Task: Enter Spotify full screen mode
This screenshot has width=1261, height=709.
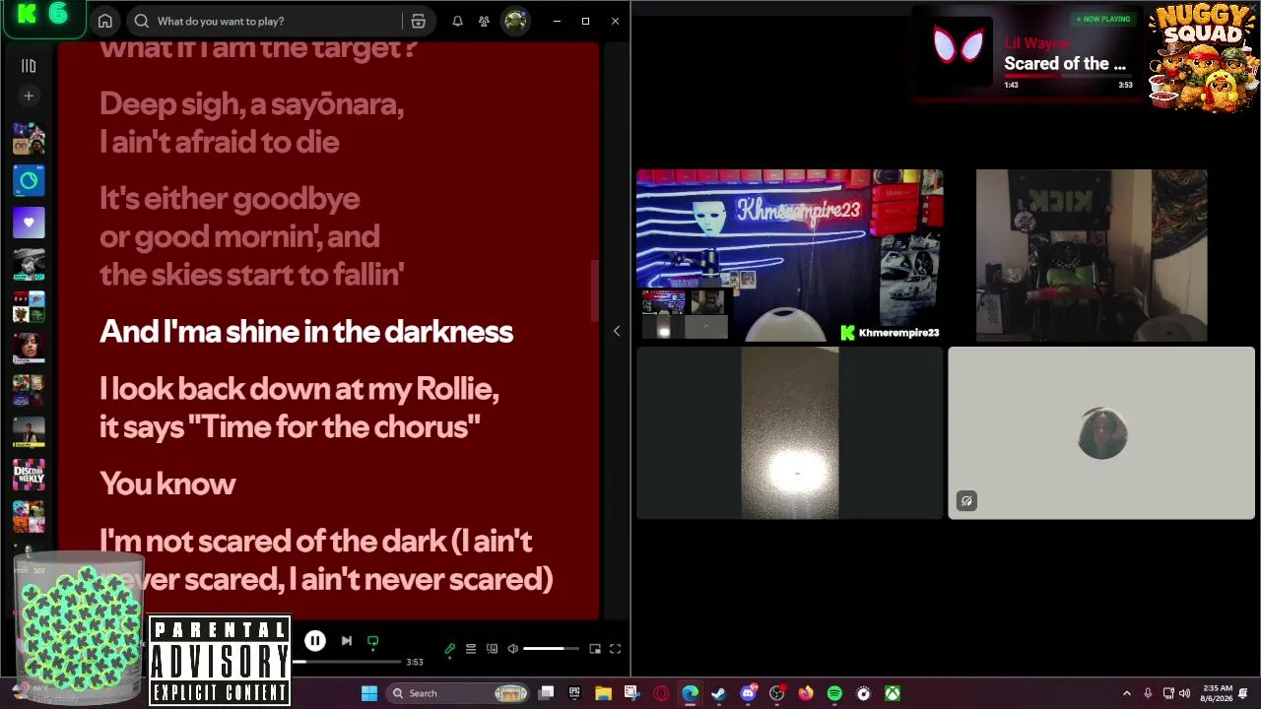Action: point(615,649)
